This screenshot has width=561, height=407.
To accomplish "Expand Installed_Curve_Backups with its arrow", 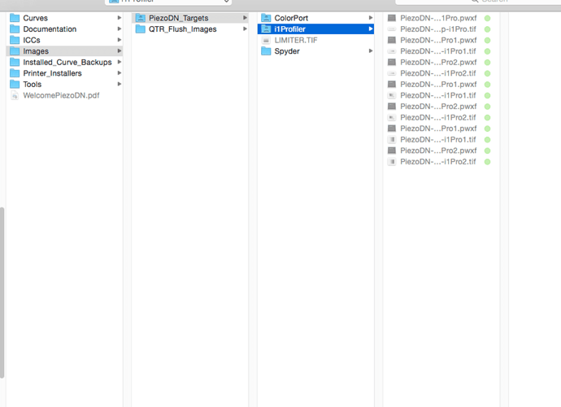I will click(x=120, y=62).
